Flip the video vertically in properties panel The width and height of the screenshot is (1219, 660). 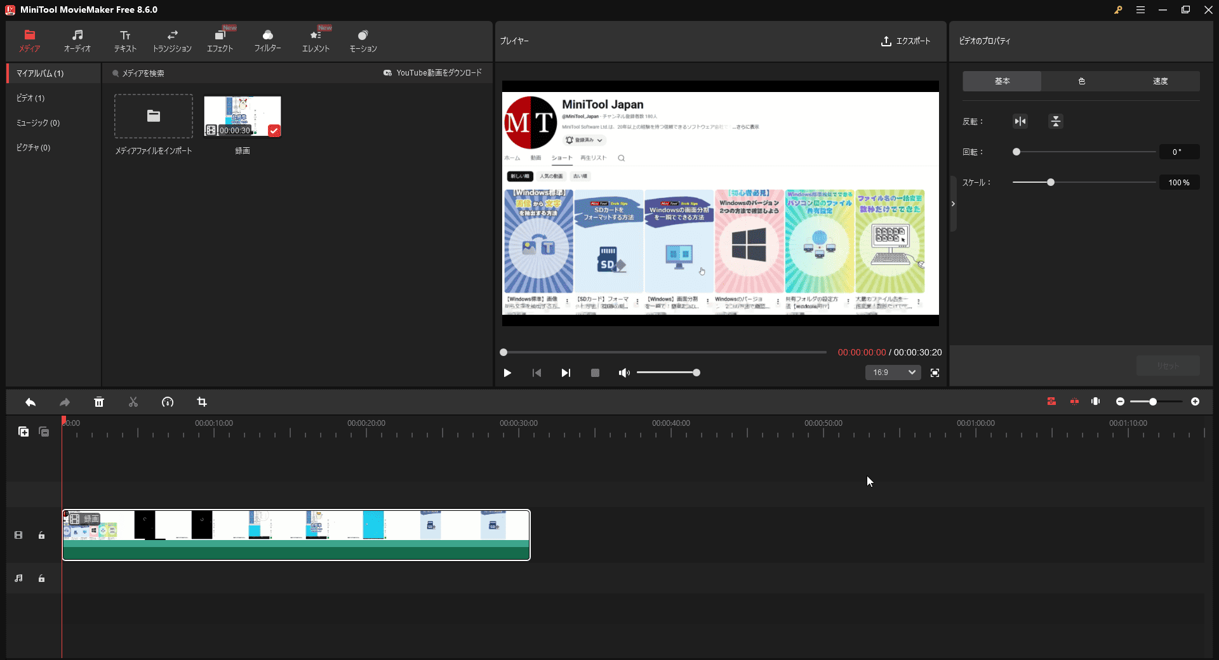pos(1055,121)
